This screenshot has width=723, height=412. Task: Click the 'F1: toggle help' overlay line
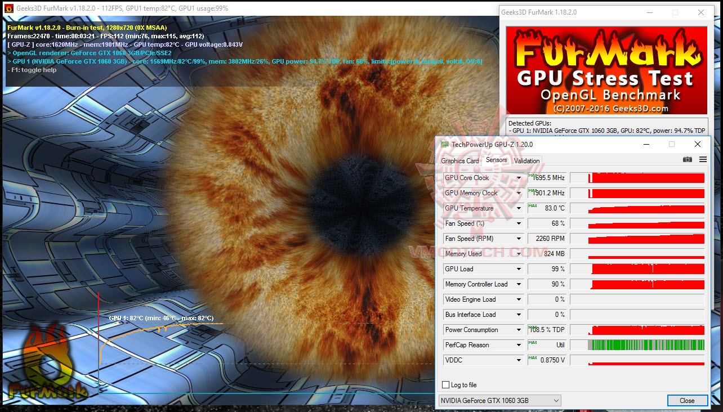coord(33,70)
